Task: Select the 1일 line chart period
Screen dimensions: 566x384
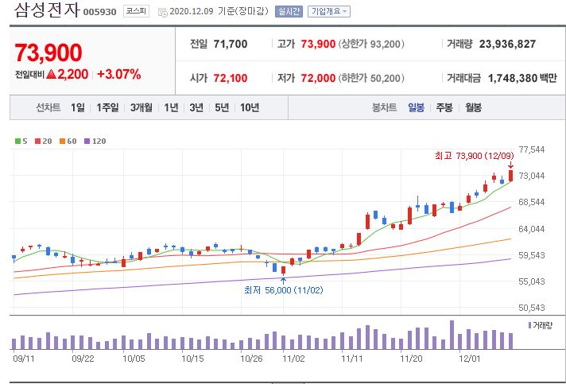Action: pos(78,107)
